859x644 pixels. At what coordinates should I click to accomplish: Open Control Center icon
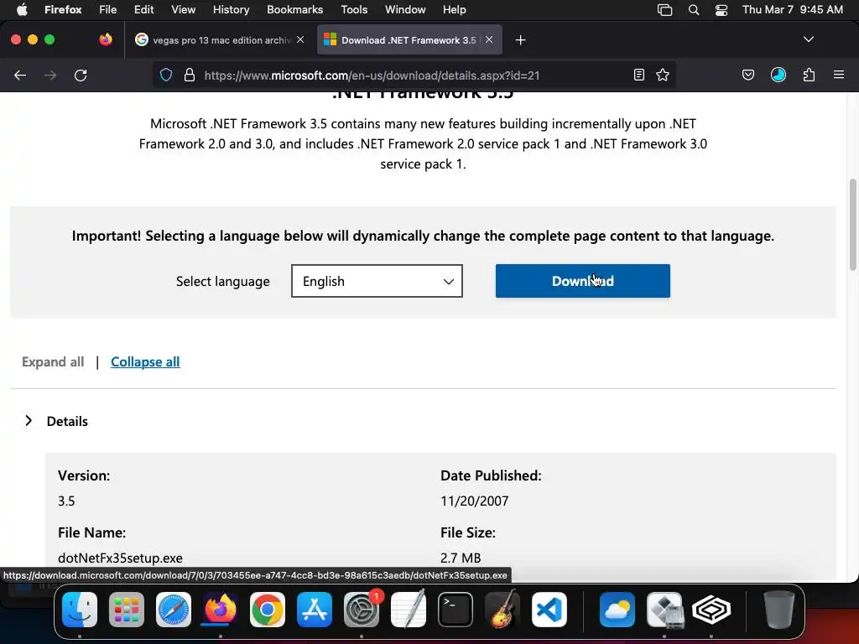pyautogui.click(x=721, y=10)
